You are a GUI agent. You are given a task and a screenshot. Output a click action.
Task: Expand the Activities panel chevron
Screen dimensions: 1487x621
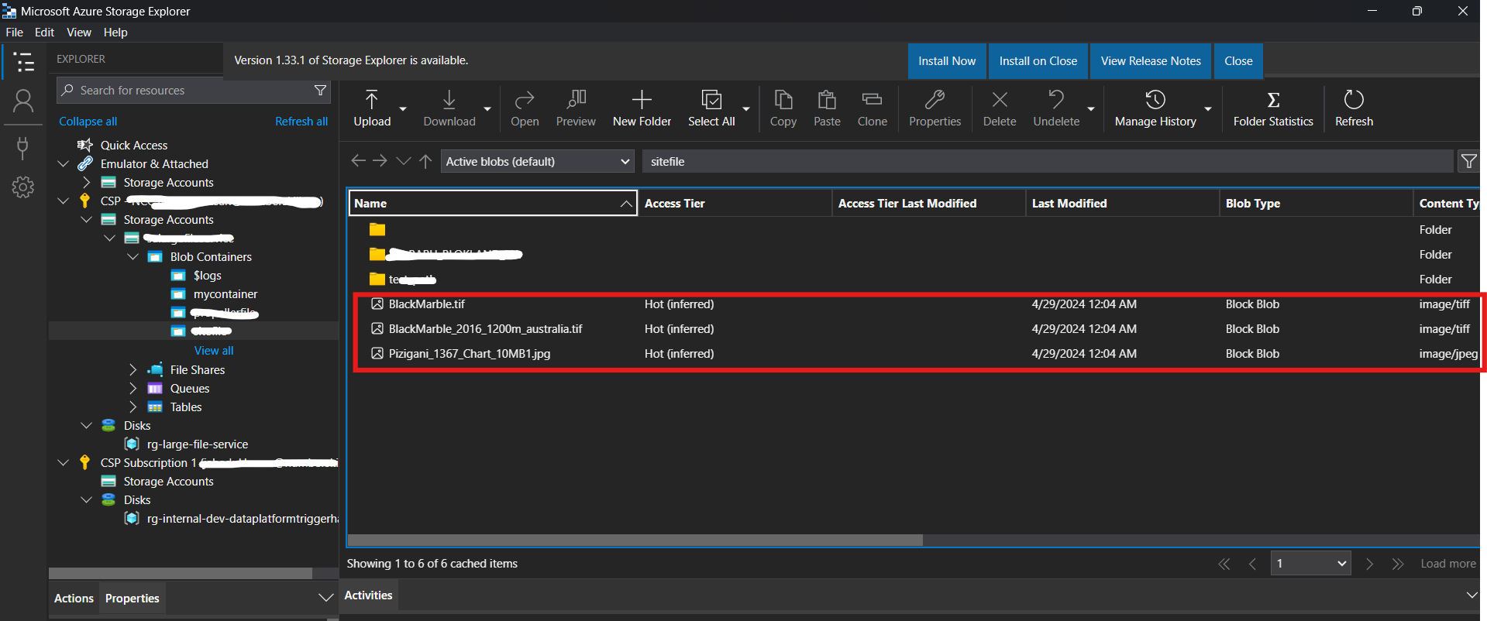[1472, 595]
